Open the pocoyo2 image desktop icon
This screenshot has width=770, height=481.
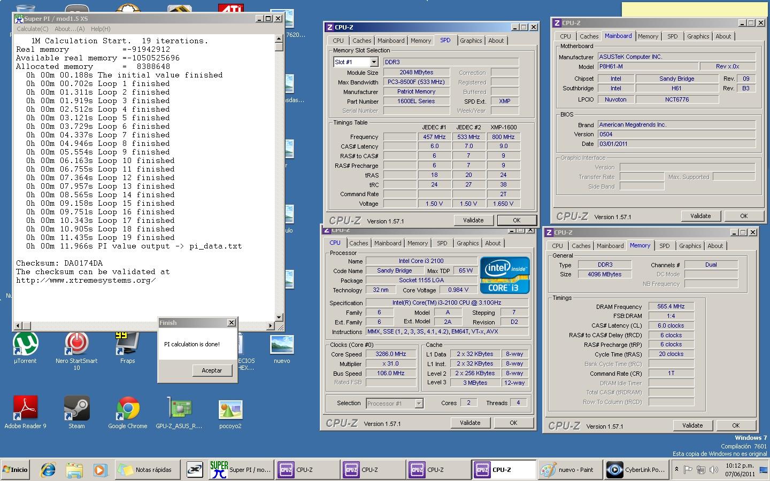[230, 413]
